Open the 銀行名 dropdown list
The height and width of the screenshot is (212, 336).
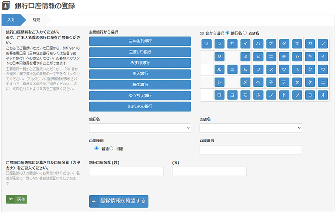pos(140,128)
